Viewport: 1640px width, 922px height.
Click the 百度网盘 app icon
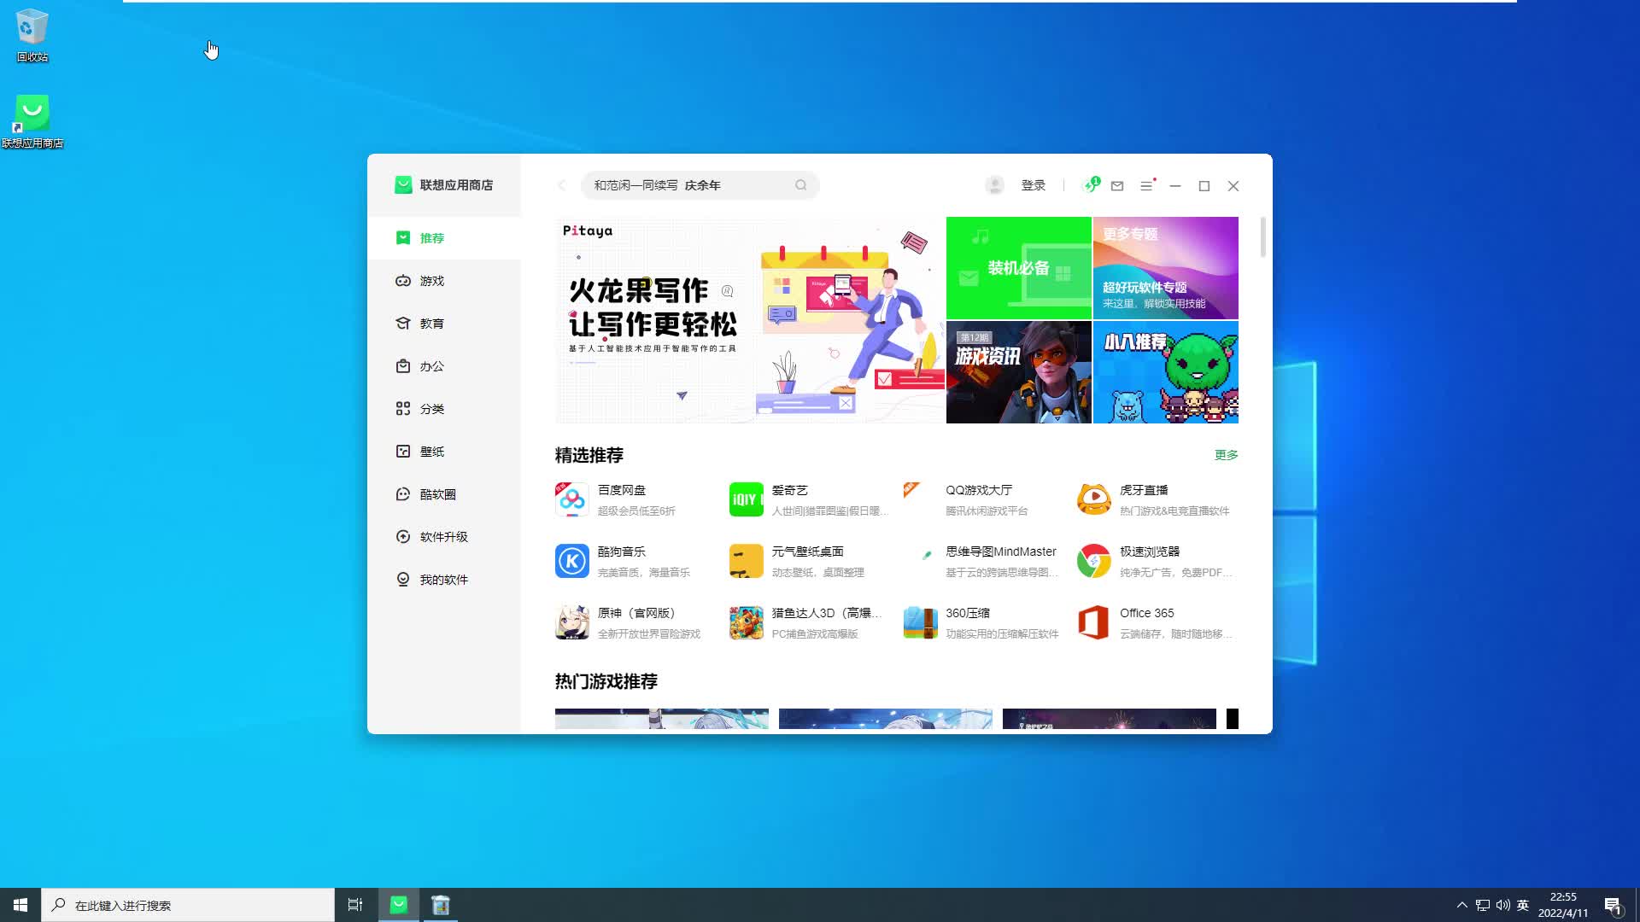(x=572, y=499)
